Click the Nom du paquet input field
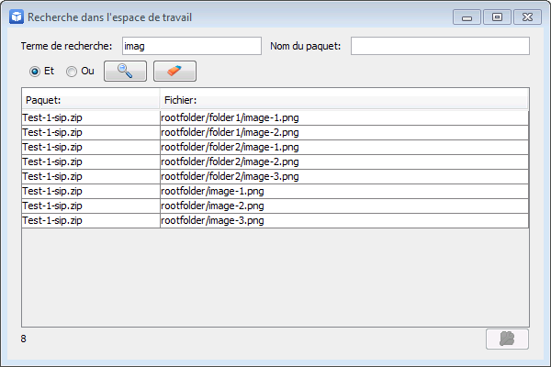 pyautogui.click(x=440, y=46)
